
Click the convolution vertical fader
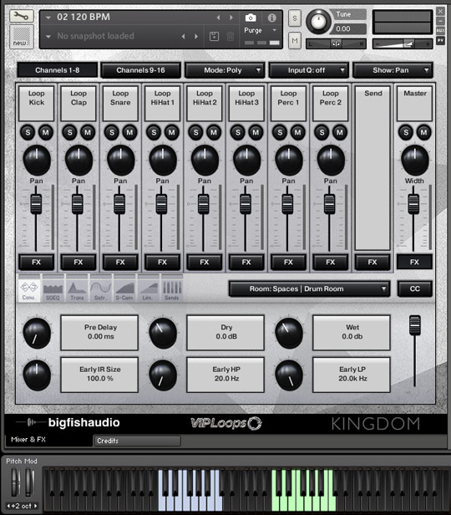(414, 325)
